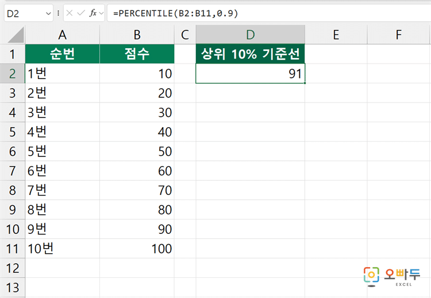The image size is (431, 298).
Task: Click the header cell '순번'
Action: click(x=63, y=54)
